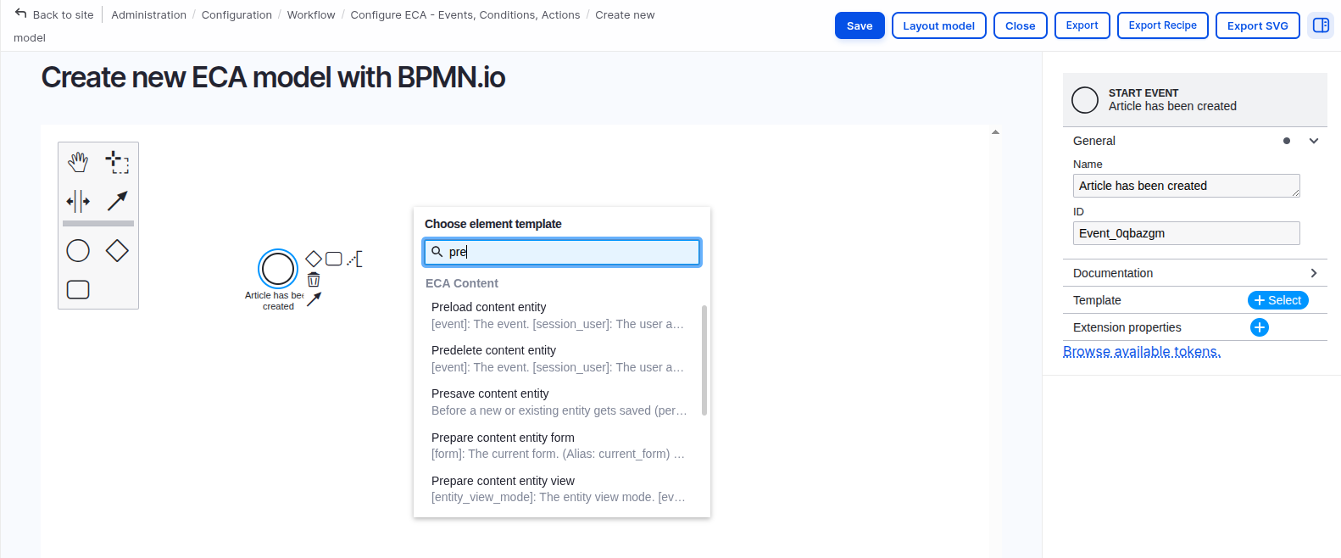This screenshot has width=1341, height=558.
Task: Delete the selected start event via trash icon
Action: pos(314,280)
